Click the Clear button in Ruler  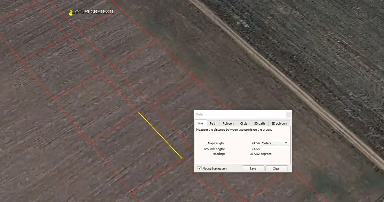[x=276, y=169]
